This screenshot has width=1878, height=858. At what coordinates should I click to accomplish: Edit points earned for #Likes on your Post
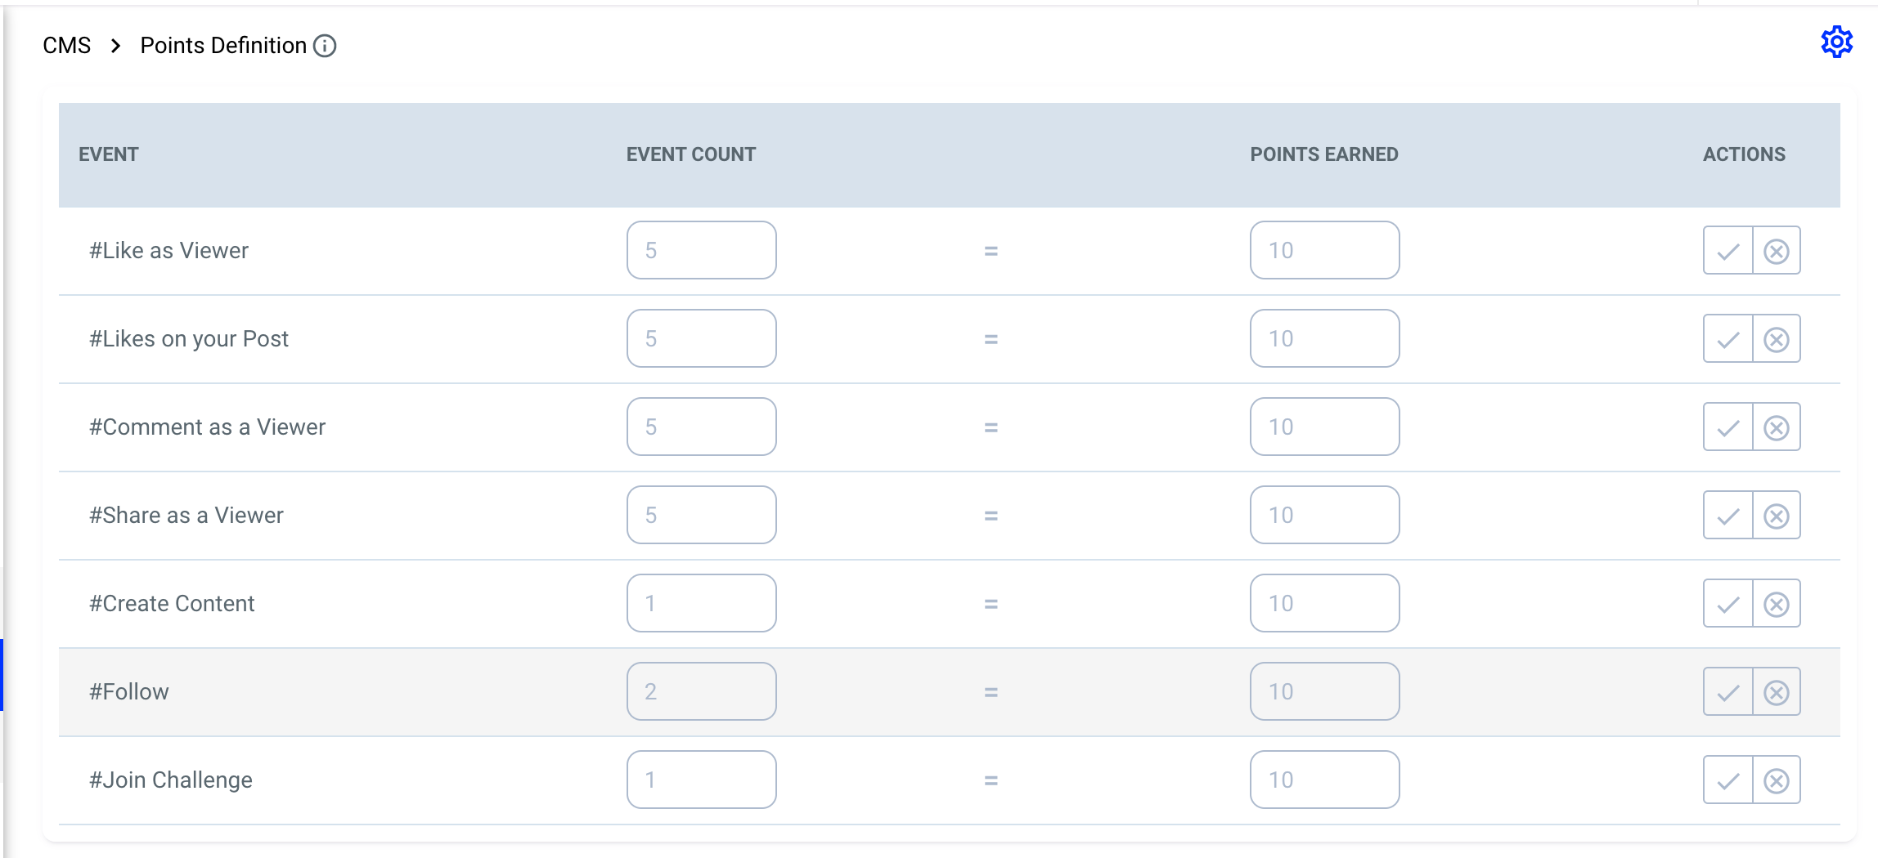pos(1324,338)
